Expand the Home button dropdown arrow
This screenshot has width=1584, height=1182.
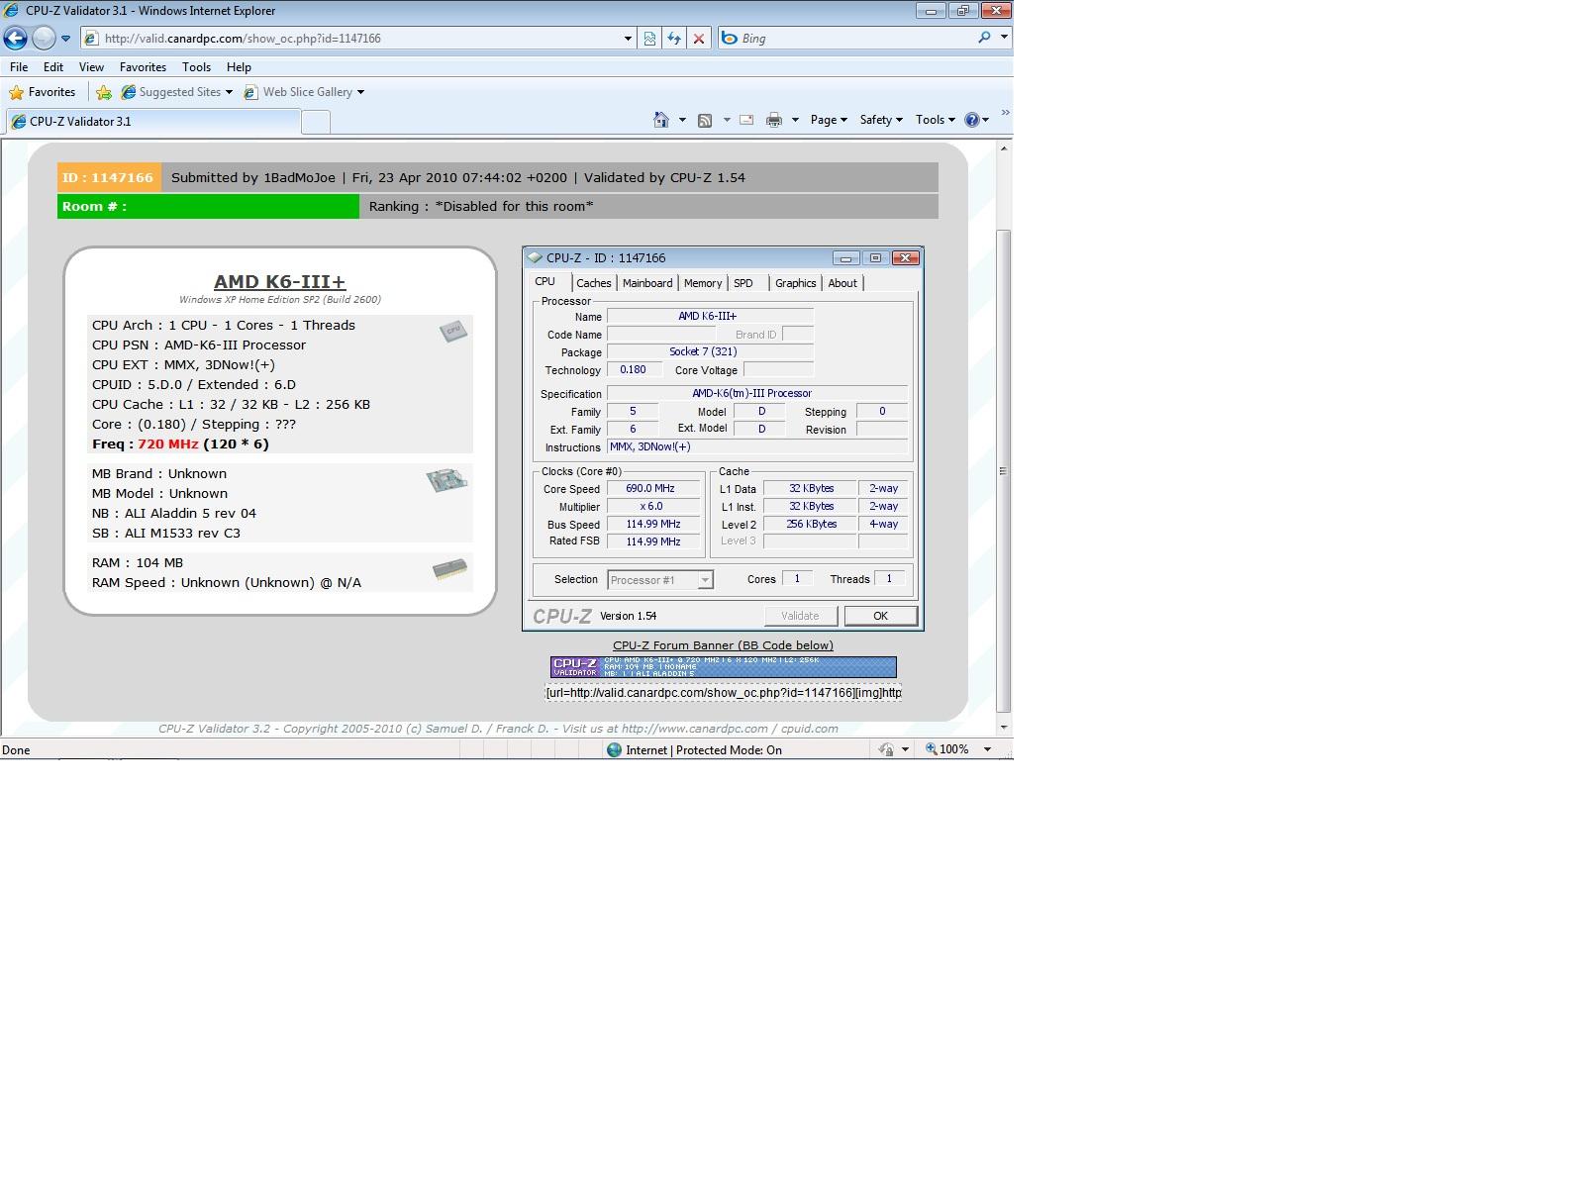pyautogui.click(x=682, y=120)
